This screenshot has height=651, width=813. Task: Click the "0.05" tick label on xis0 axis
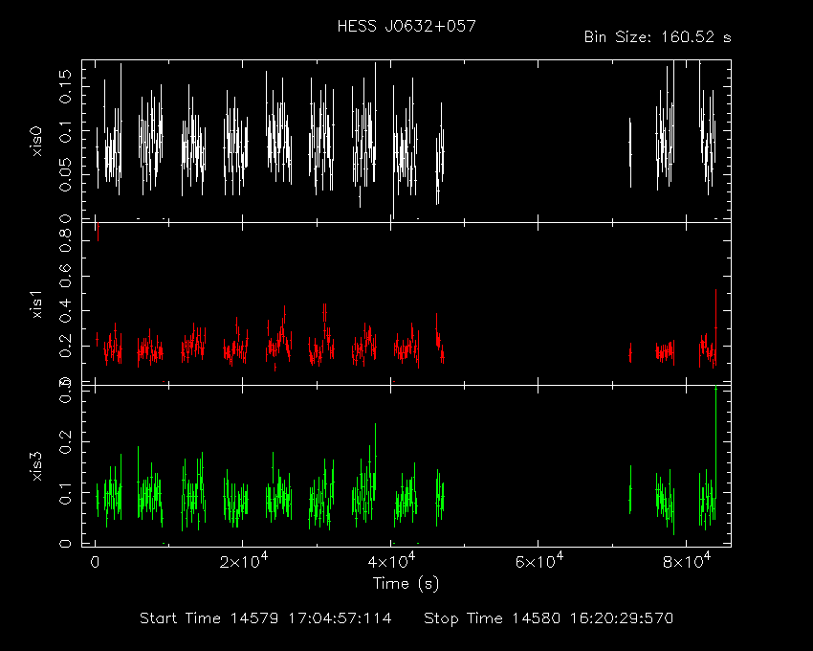point(65,174)
